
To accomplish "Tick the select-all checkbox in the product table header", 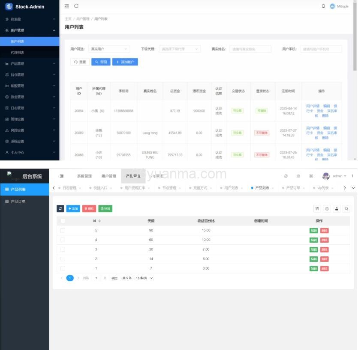I will [x=63, y=221].
